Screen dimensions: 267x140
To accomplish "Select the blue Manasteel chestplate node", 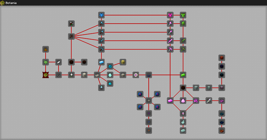I will click(x=101, y=15).
